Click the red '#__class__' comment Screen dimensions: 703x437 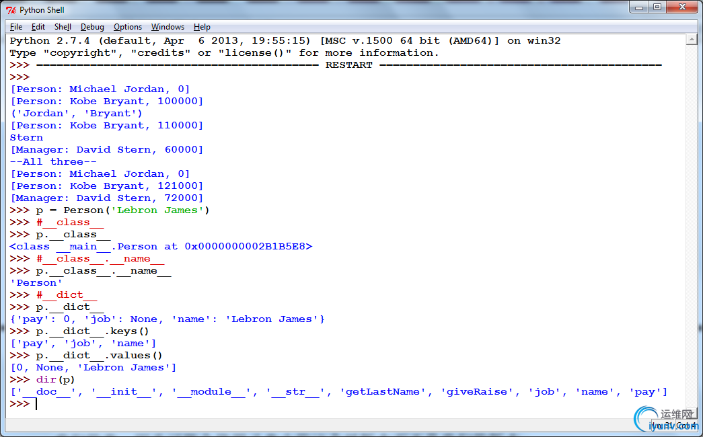click(70, 223)
